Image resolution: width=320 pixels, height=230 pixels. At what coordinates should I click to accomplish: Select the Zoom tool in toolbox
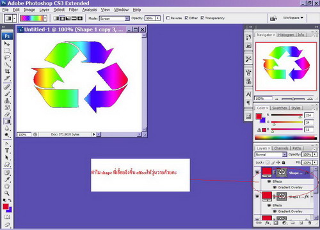[7, 193]
